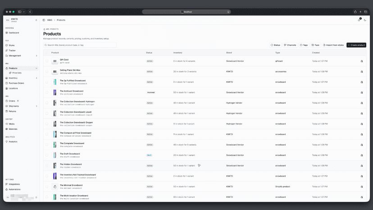This screenshot has width=373, height=210.
Task: Click the Materials sidebar icon
Action: click(7, 129)
